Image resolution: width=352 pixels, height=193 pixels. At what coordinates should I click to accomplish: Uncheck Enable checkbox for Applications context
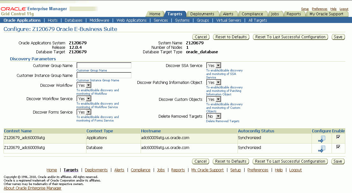[338, 137]
